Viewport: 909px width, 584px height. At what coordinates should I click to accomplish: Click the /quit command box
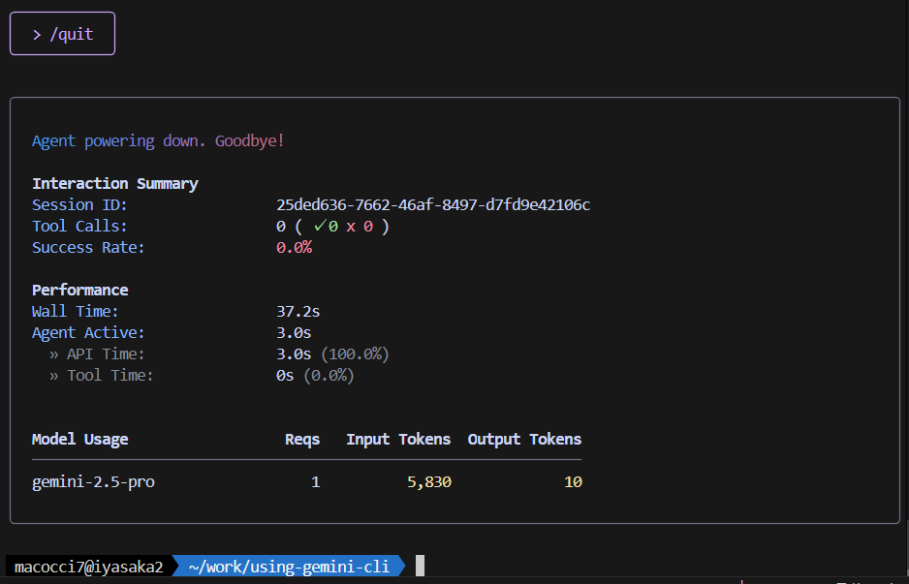click(x=62, y=34)
